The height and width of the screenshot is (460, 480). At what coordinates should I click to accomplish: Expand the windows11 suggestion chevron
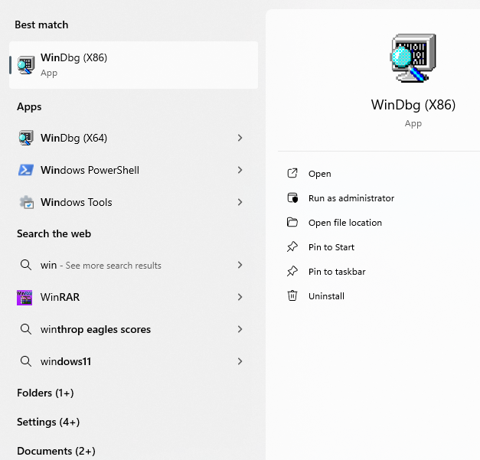(240, 361)
